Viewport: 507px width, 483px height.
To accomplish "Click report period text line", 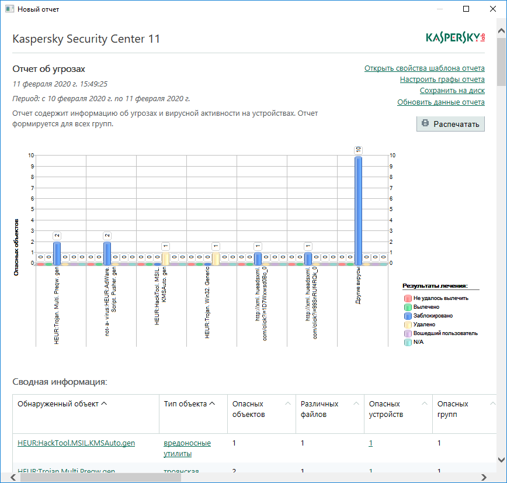I will [101, 98].
